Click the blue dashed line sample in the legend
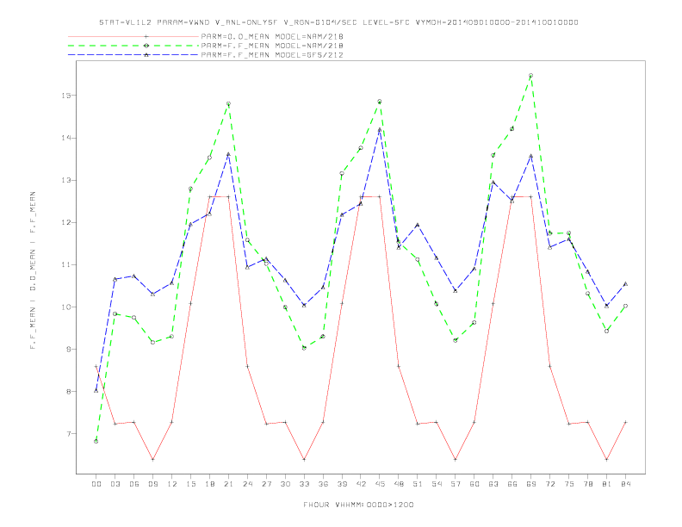This screenshot has width=682, height=527. [x=133, y=55]
